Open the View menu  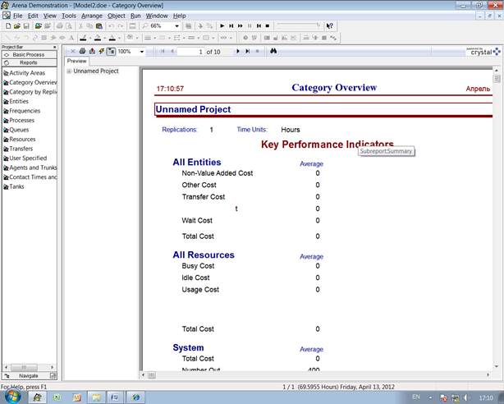(50, 16)
